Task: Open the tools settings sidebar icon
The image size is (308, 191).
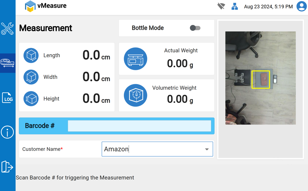Action: pos(7,28)
